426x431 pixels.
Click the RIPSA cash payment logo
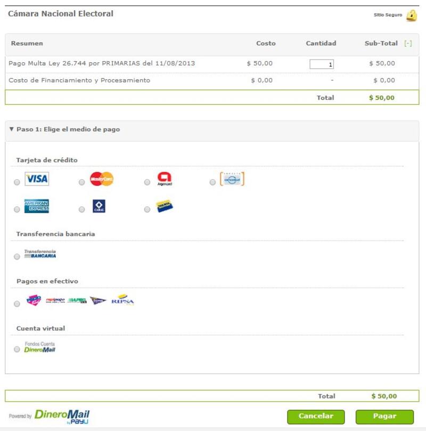122,301
